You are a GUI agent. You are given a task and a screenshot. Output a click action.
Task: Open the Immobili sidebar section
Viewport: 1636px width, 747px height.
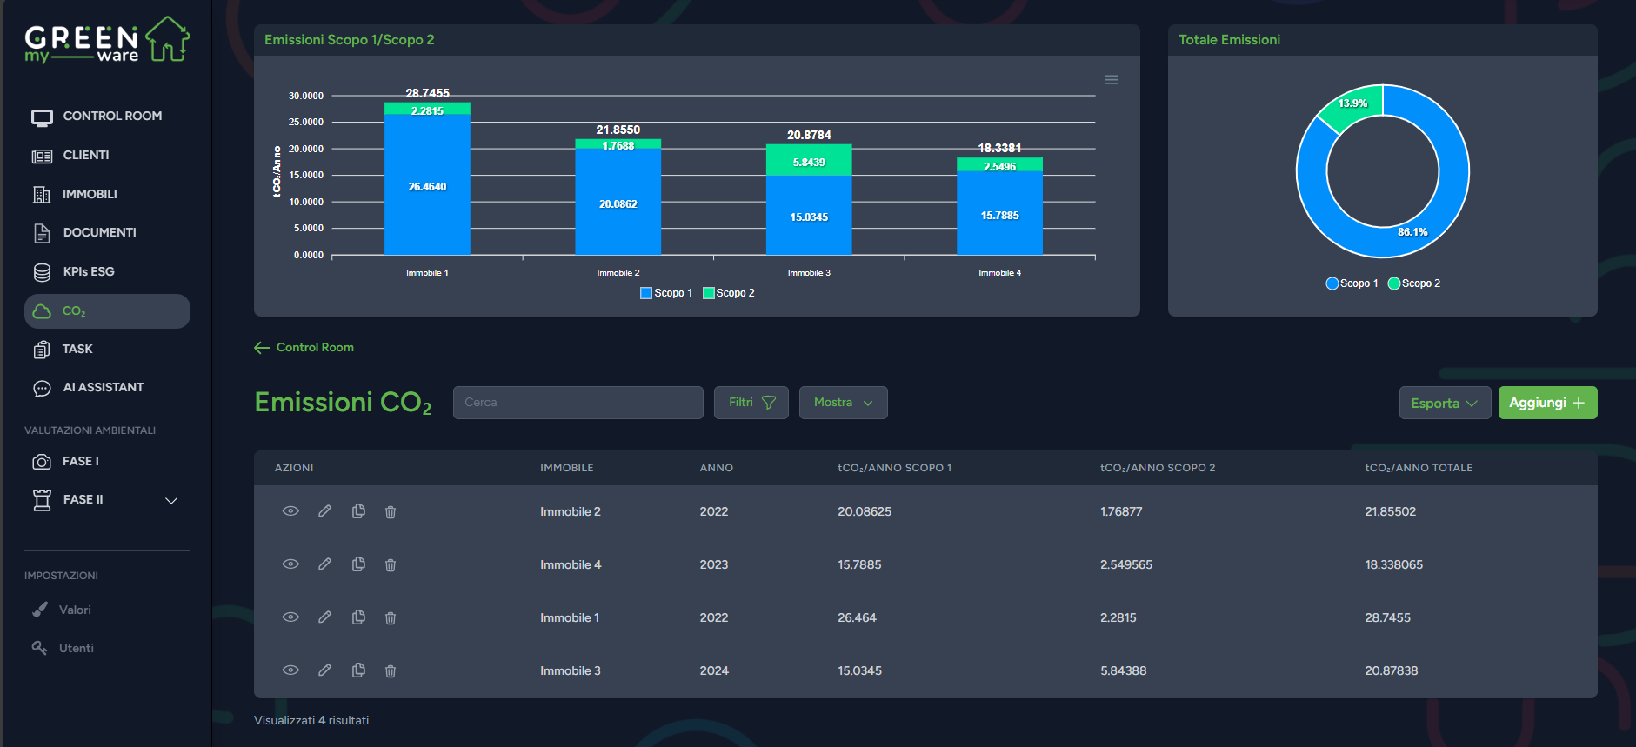coord(89,194)
